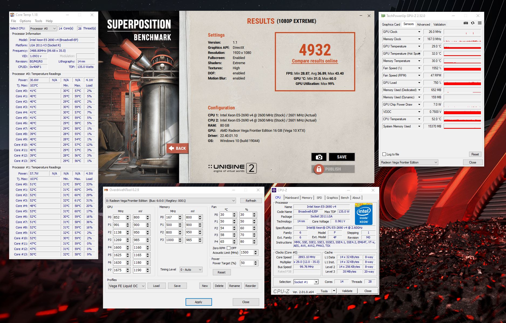This screenshot has height=323, width=506.
Task: Click the Core Temp title bar icon
Action: point(12,15)
